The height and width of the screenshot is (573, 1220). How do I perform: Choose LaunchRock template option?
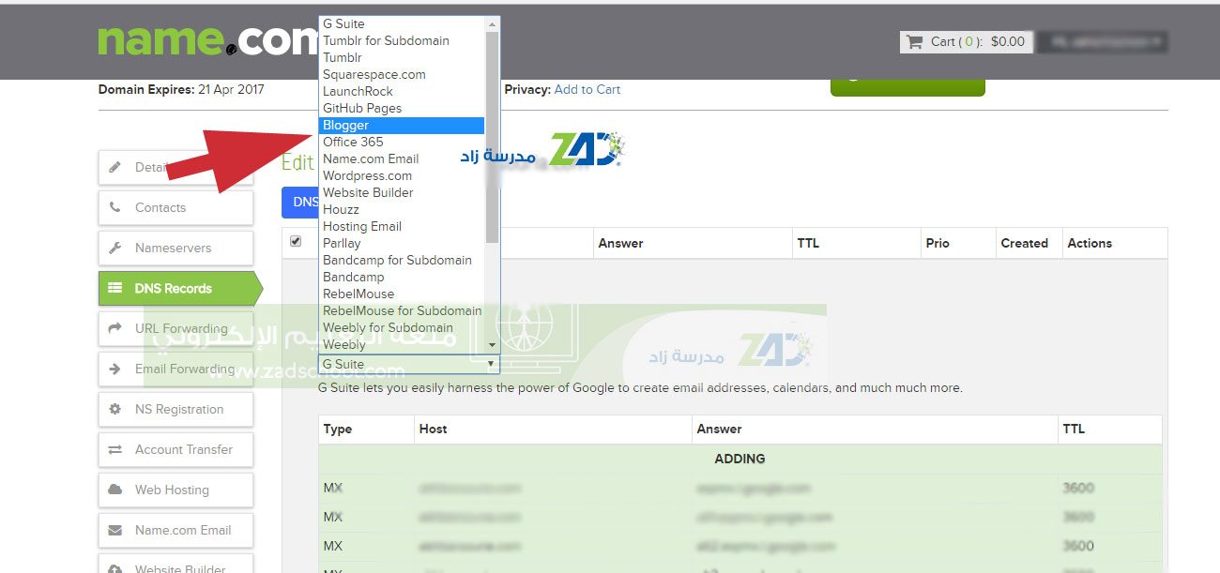tap(402, 91)
